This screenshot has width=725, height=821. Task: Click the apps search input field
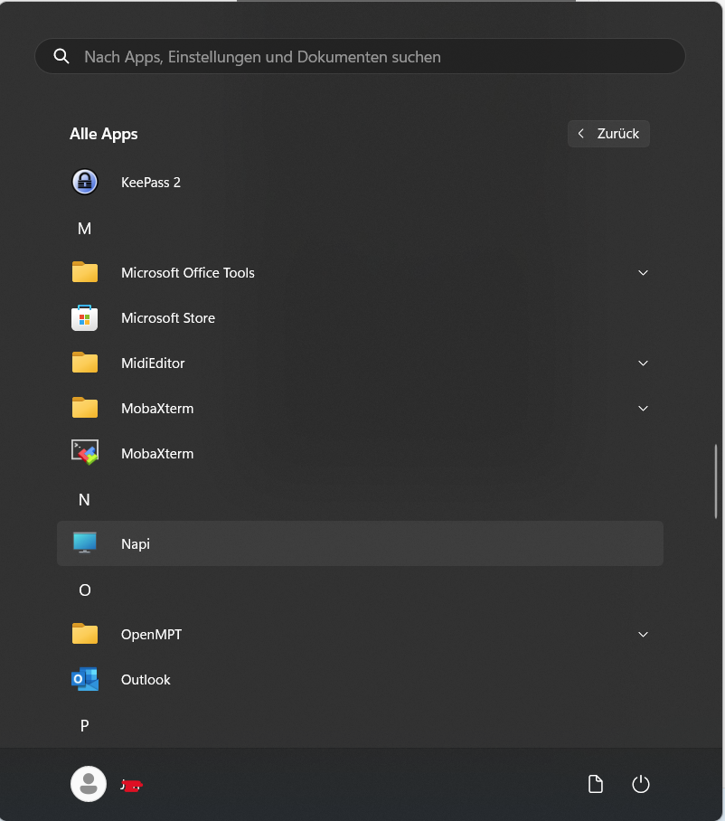(x=362, y=56)
